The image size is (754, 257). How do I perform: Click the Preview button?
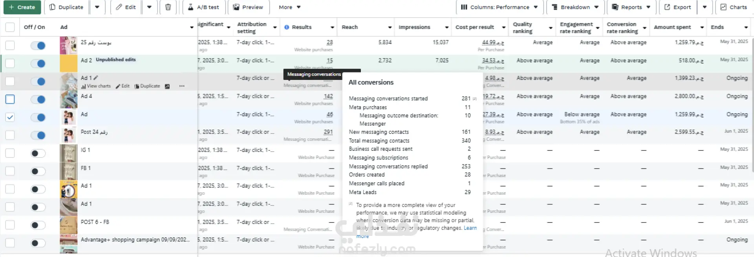[248, 7]
